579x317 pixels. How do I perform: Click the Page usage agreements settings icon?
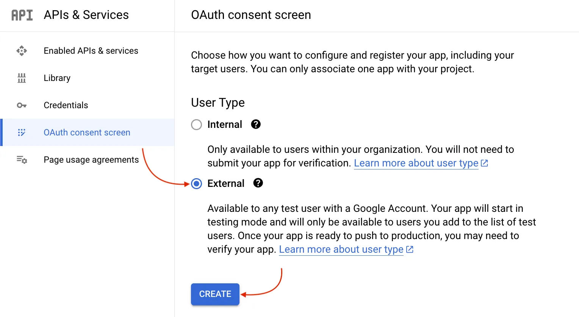click(x=22, y=160)
